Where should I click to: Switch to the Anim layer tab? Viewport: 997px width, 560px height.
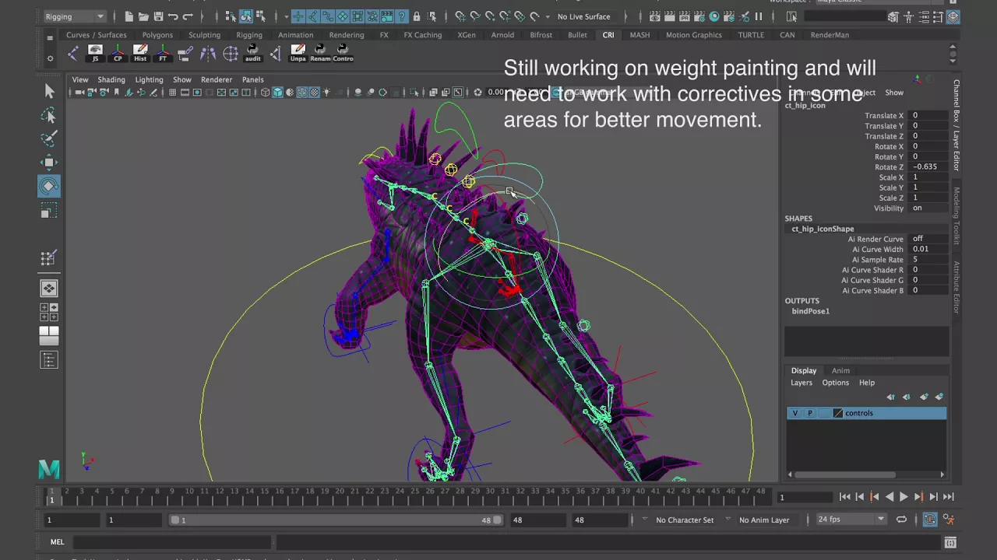coord(840,371)
